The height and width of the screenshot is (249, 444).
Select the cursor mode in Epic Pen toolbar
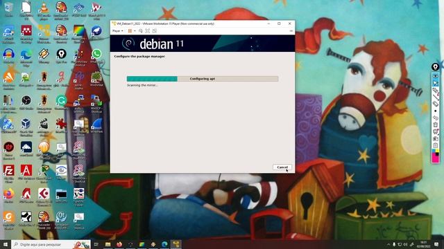pos(436,84)
